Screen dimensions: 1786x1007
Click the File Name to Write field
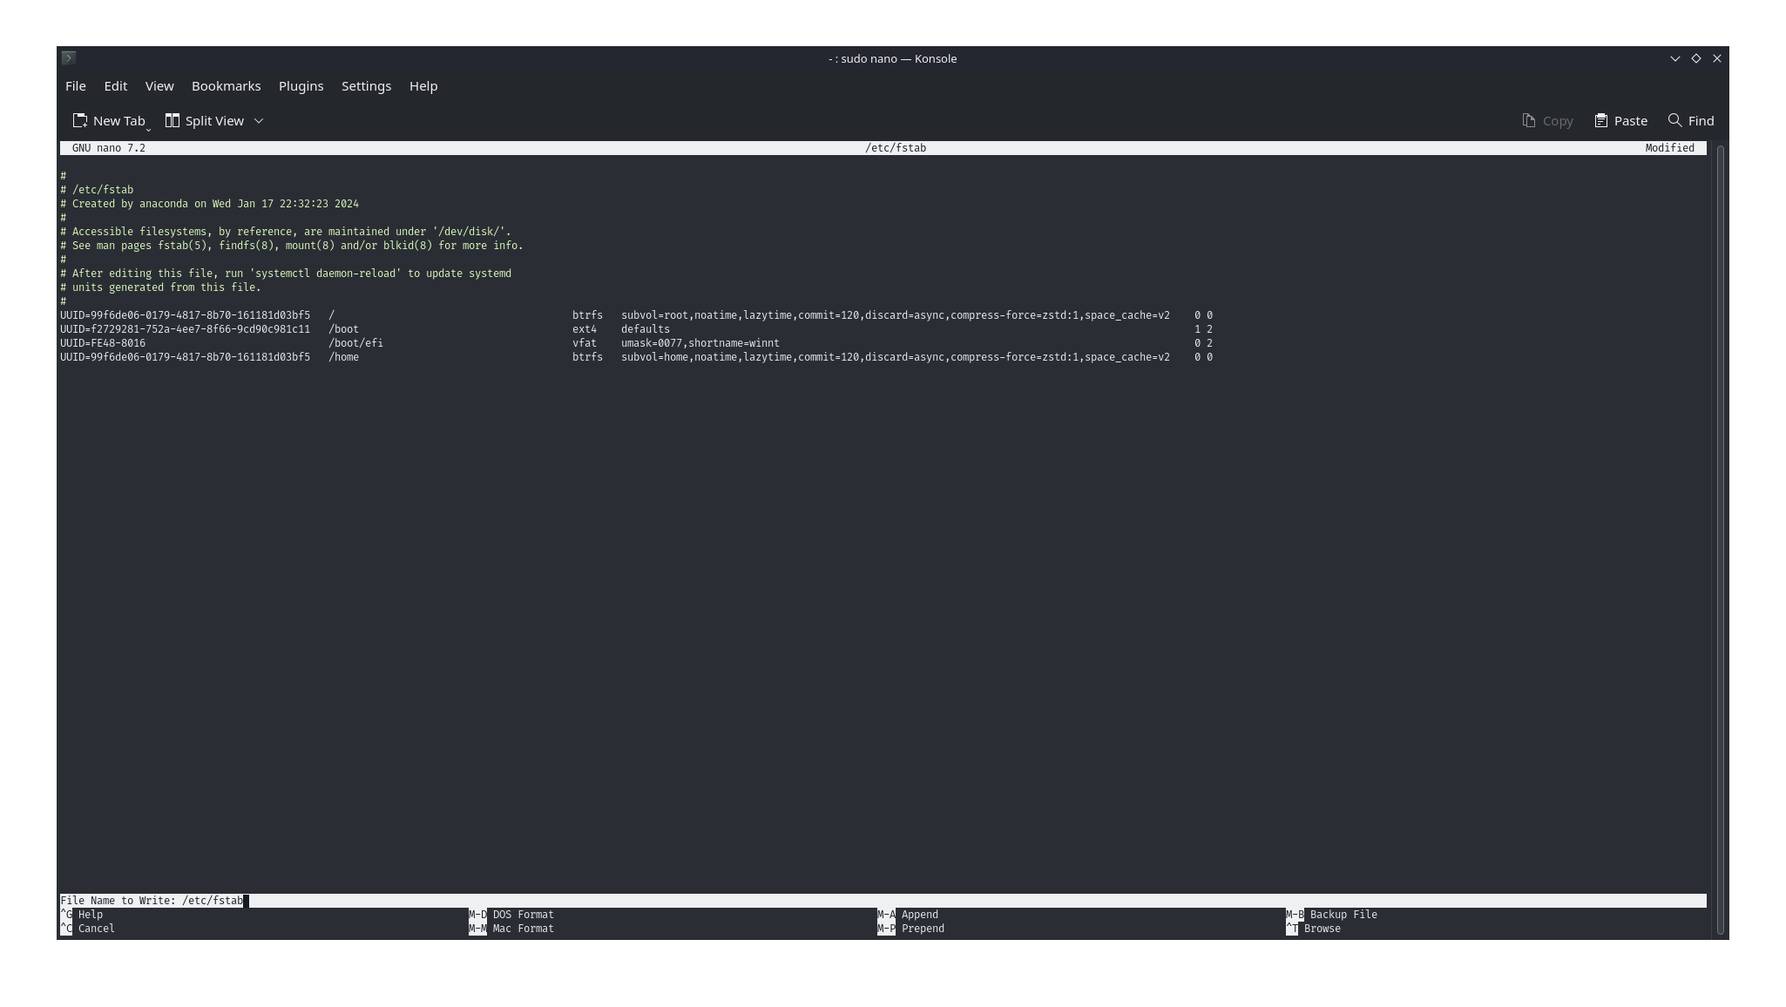click(x=523, y=901)
